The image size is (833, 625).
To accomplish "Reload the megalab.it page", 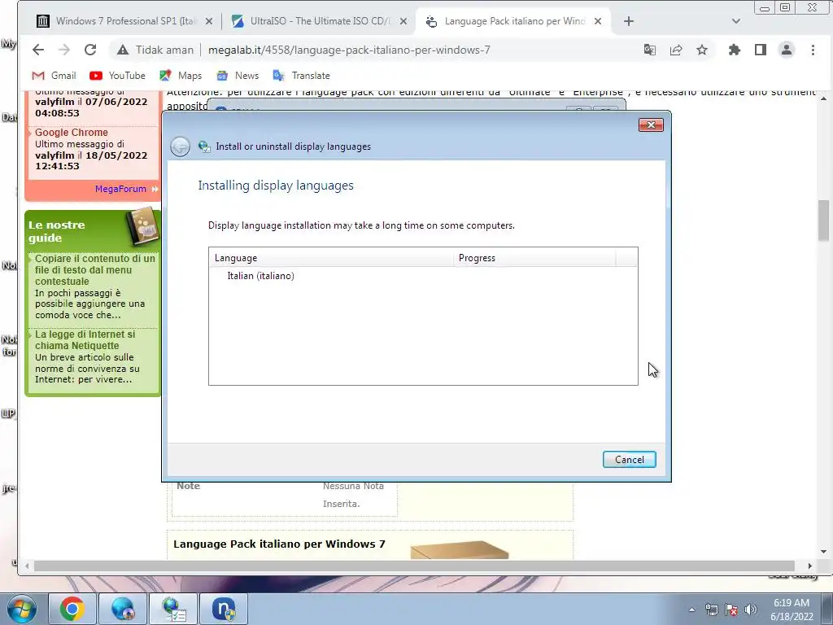I will pyautogui.click(x=90, y=50).
